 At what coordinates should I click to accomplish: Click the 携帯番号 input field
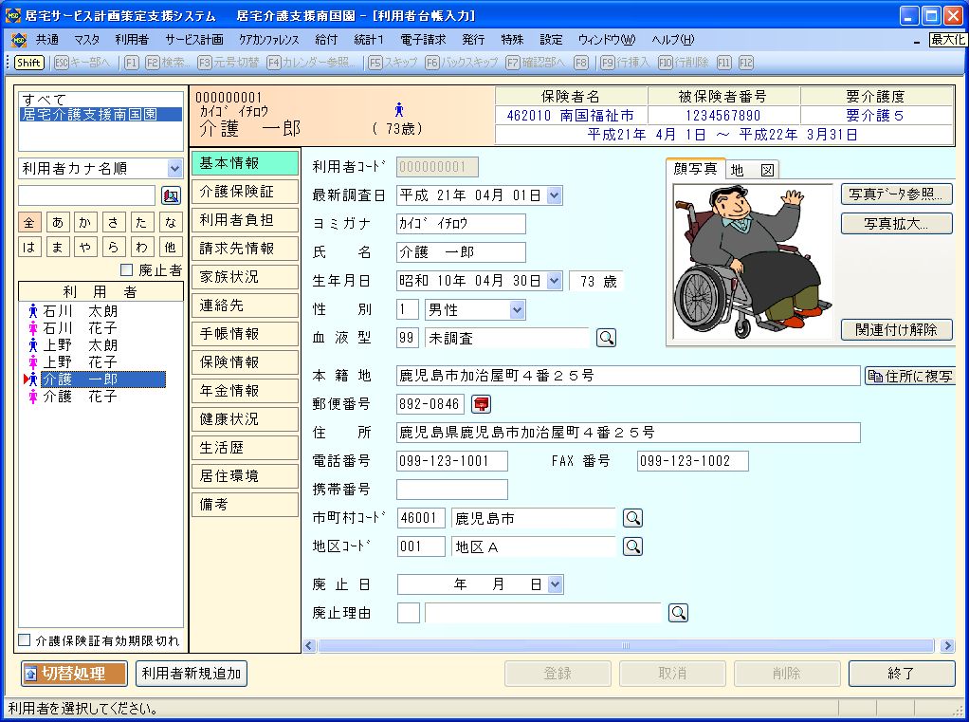tap(452, 490)
